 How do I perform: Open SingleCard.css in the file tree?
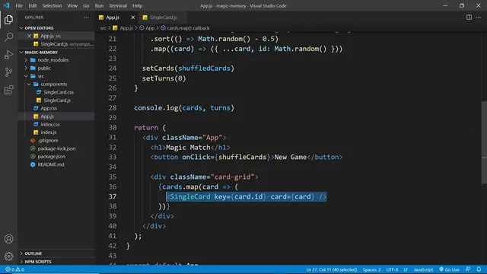(59, 92)
